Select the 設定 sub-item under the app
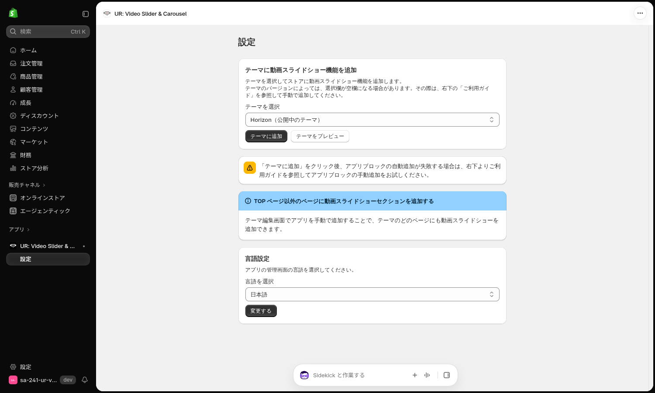The image size is (655, 393). tap(48, 259)
